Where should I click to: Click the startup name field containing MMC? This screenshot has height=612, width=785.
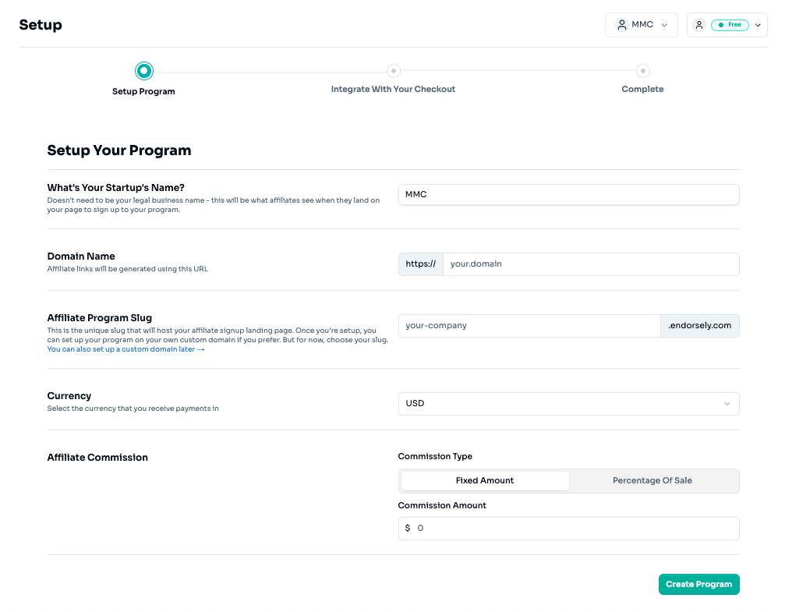click(x=569, y=194)
